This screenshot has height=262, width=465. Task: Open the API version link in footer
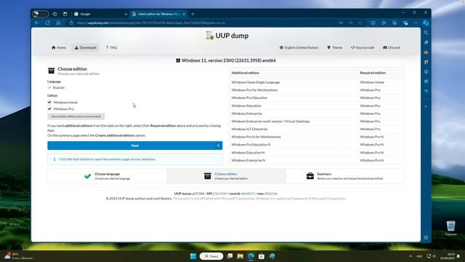point(219,194)
